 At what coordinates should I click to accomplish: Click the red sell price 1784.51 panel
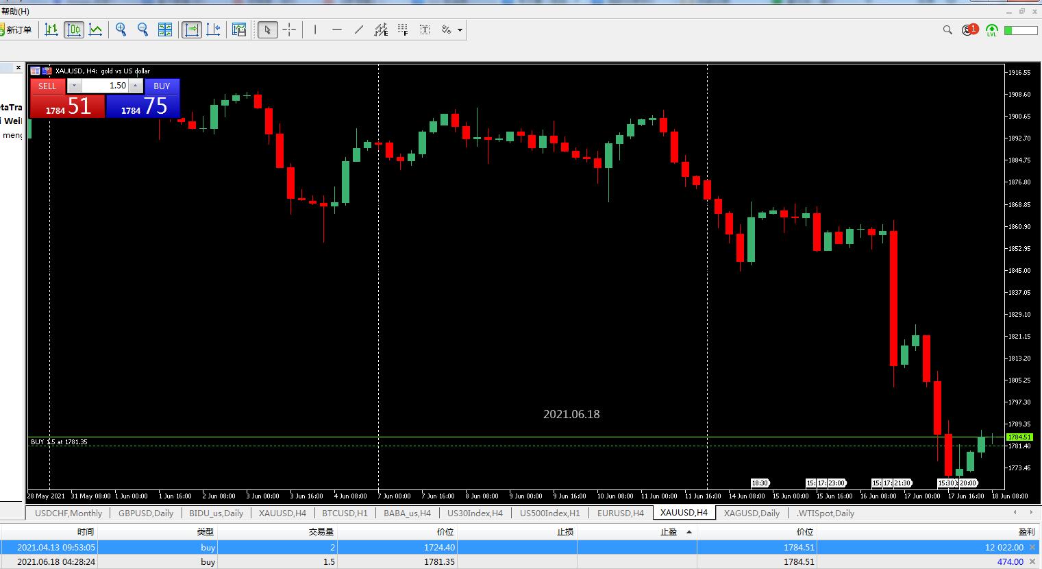(68, 106)
